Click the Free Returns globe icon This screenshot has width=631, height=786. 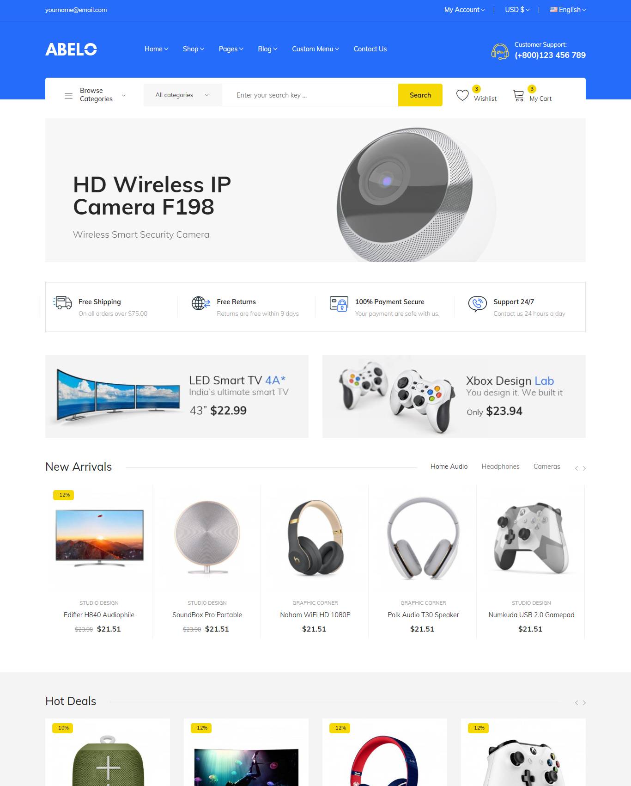pos(201,303)
